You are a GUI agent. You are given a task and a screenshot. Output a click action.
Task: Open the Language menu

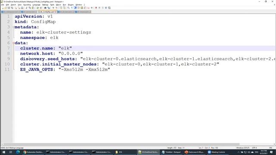36,5
